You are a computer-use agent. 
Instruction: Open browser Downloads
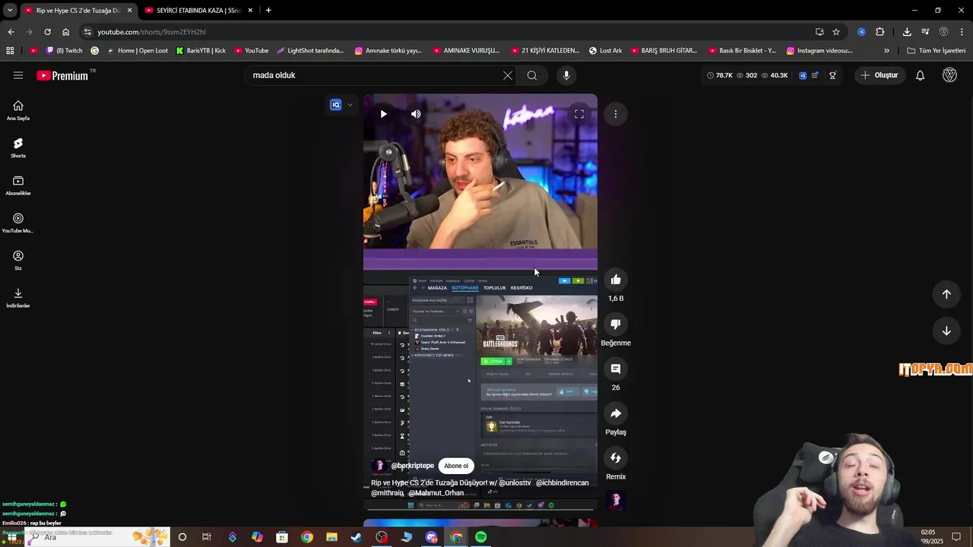907,32
